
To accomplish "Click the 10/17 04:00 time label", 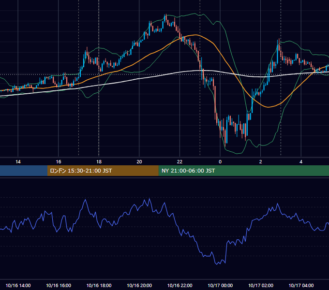I will click(x=301, y=285).
